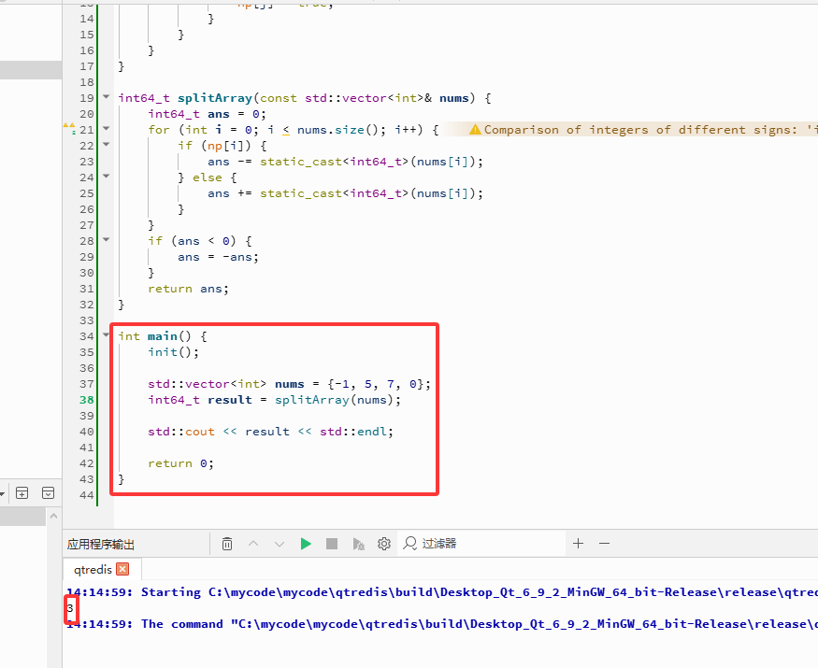Click 'ans = -ans;' on line 29
This screenshot has width=818, height=668.
(218, 257)
